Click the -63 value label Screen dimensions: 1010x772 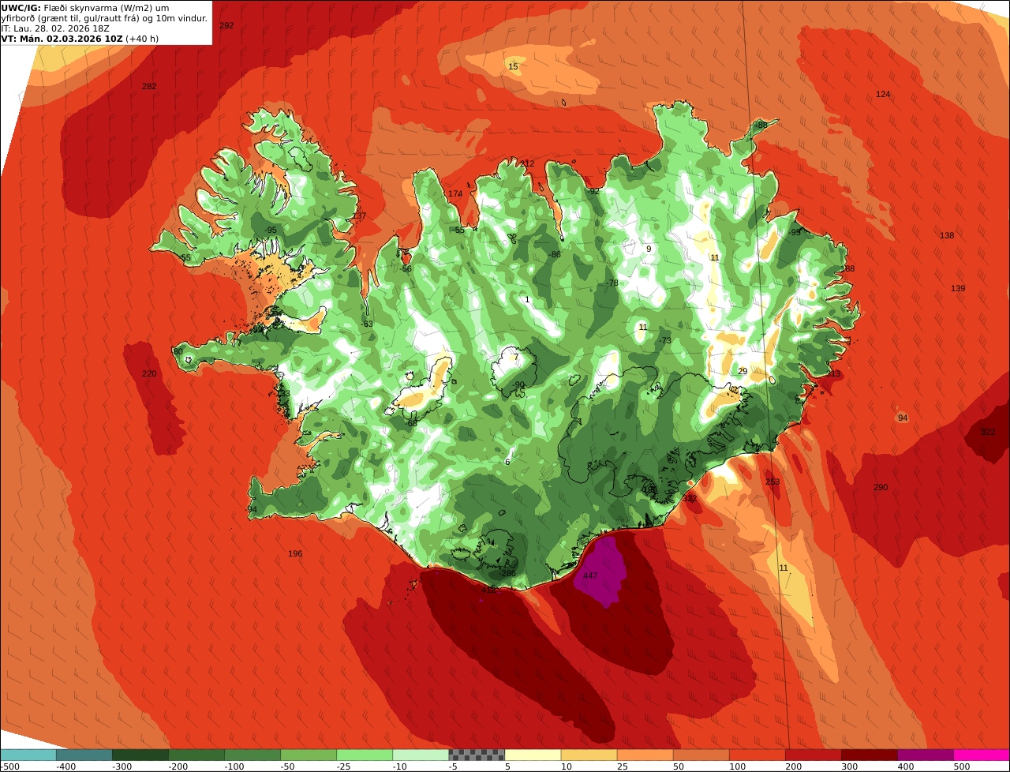[367, 324]
